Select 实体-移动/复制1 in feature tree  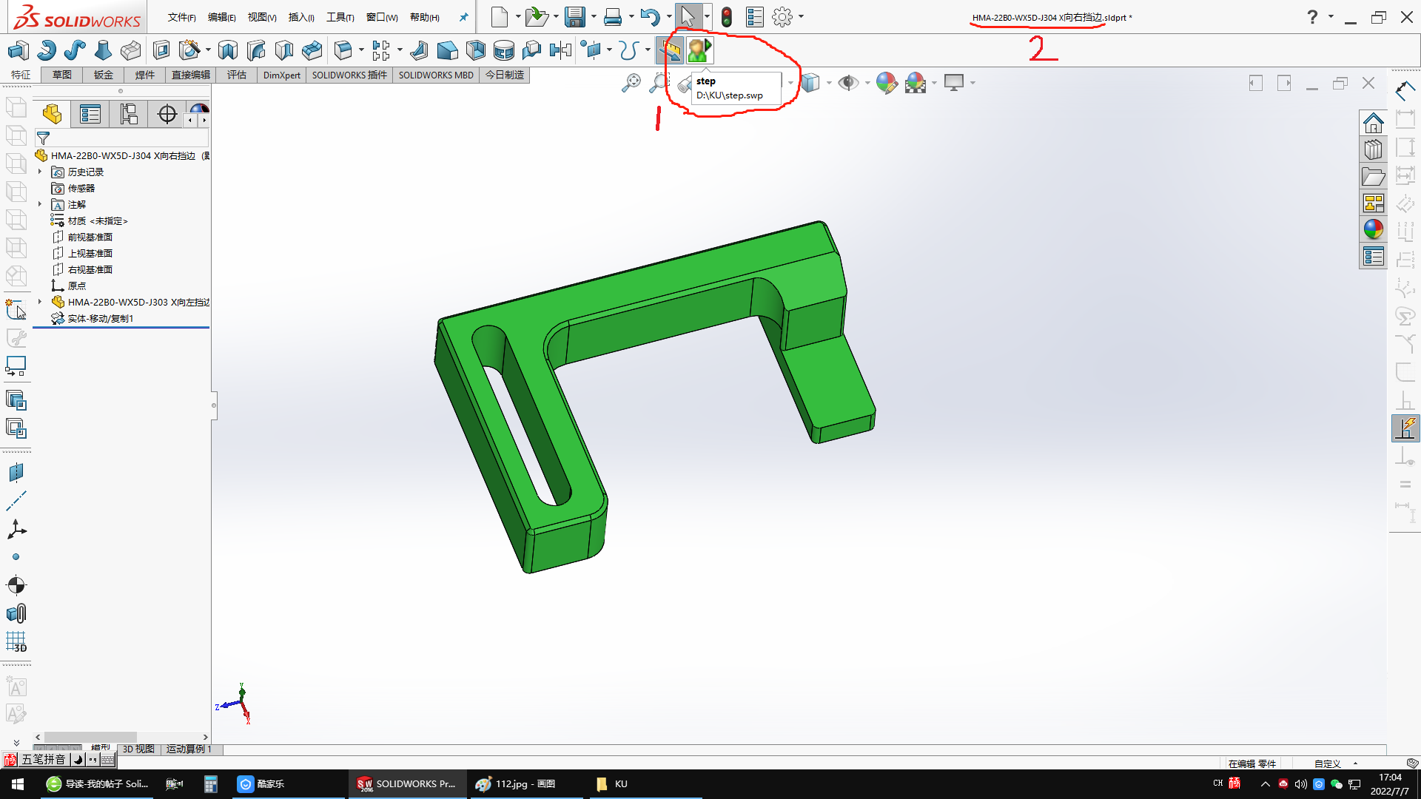101,318
